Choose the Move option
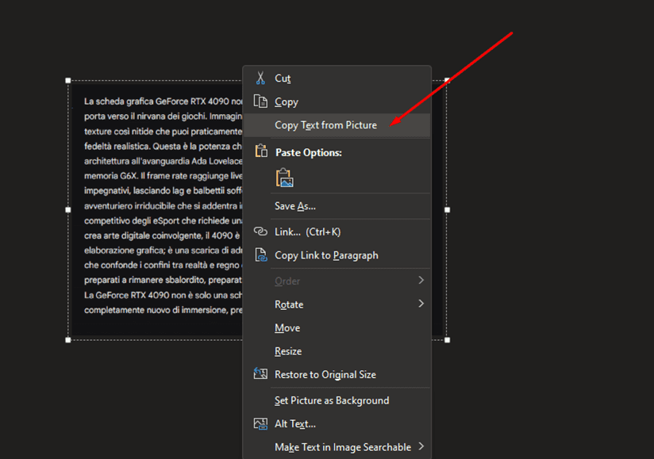 [287, 328]
